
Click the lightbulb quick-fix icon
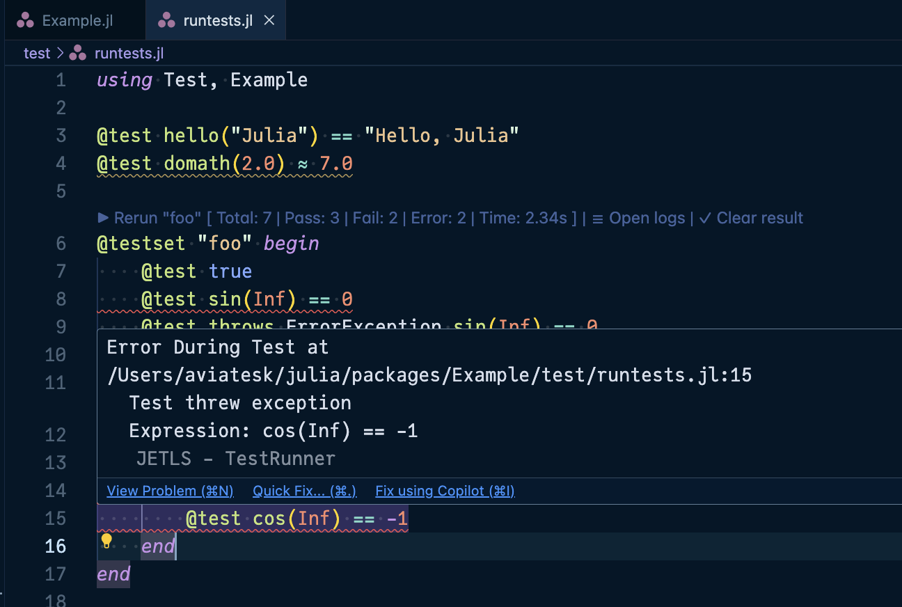106,541
